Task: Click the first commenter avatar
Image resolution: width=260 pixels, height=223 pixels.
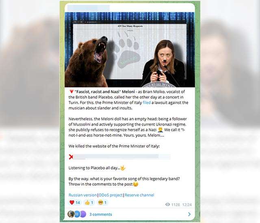Action: [x=71, y=214]
